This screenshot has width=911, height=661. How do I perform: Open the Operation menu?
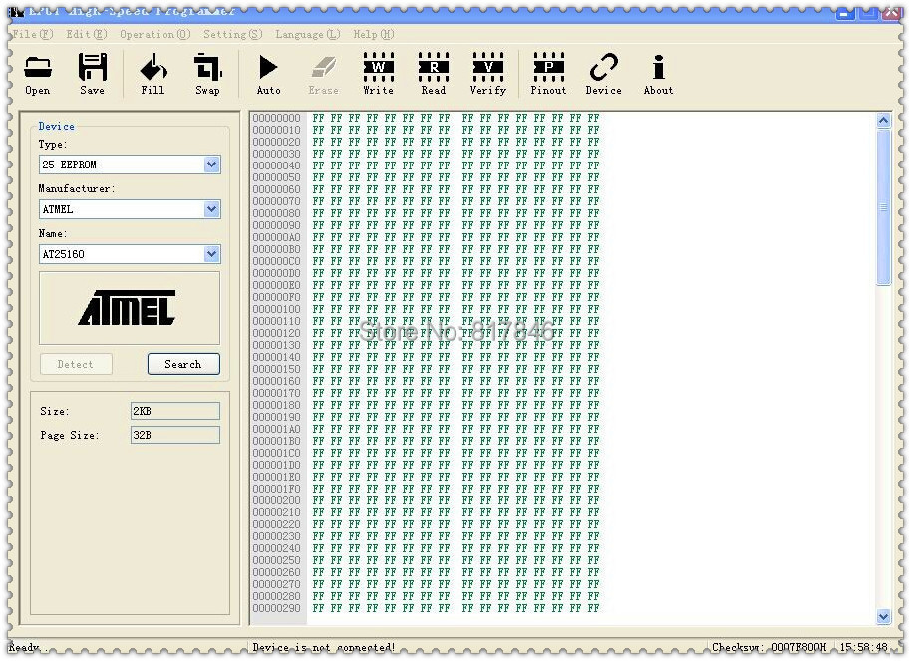tap(154, 34)
